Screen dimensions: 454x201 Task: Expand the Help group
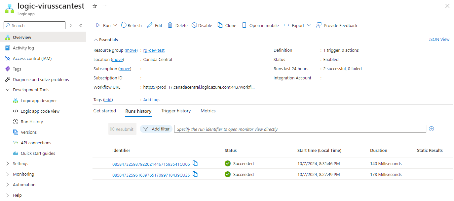click(8, 195)
